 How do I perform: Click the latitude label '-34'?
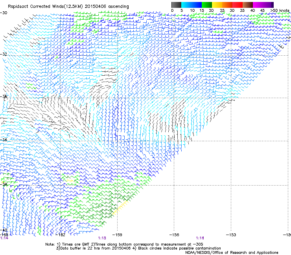[4, 97]
